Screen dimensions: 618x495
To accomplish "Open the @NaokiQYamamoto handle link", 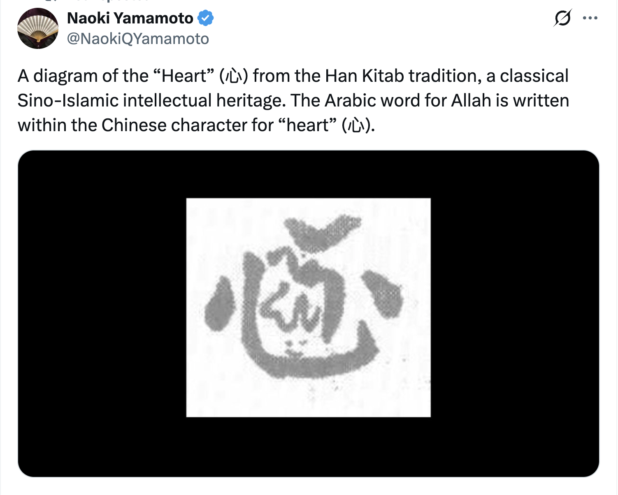I will click(x=138, y=39).
